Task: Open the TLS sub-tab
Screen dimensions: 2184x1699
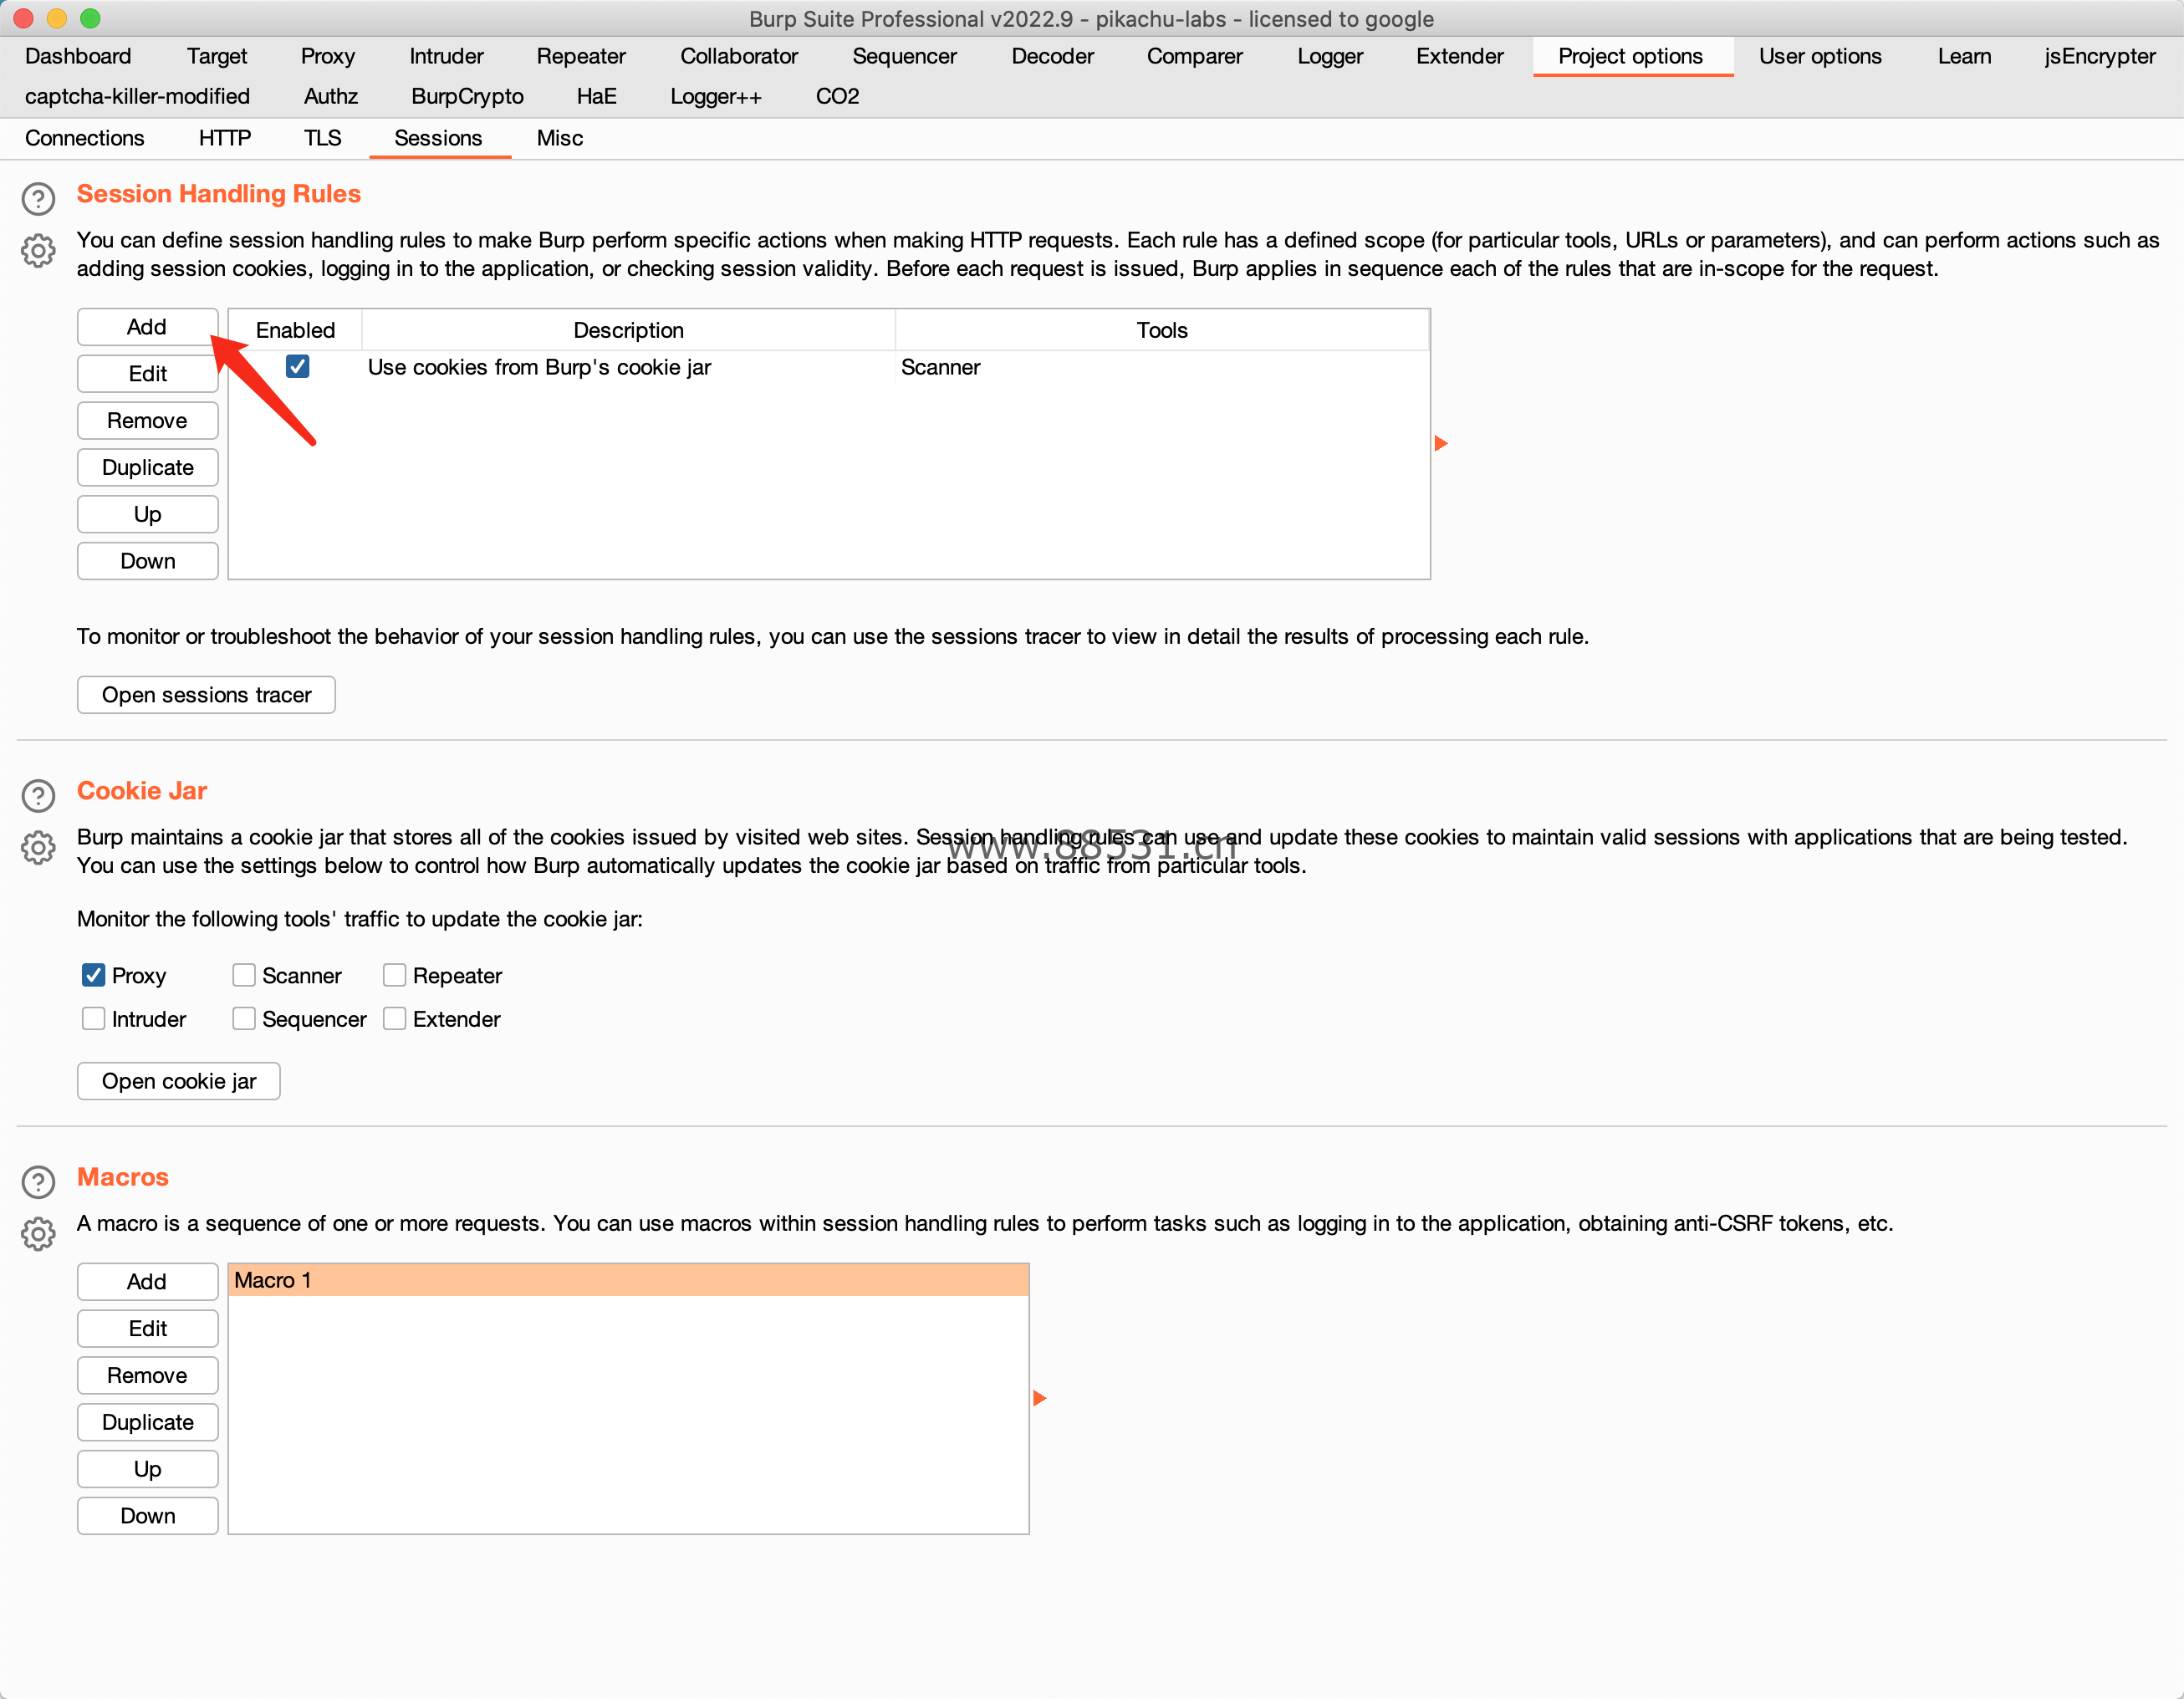Action: pos(323,138)
